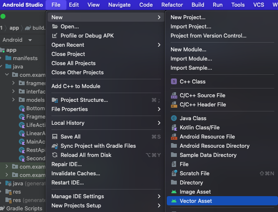Screen dimensions: 278x212
Task: Click the Reload All from Disk icon
Action: tap(55, 155)
